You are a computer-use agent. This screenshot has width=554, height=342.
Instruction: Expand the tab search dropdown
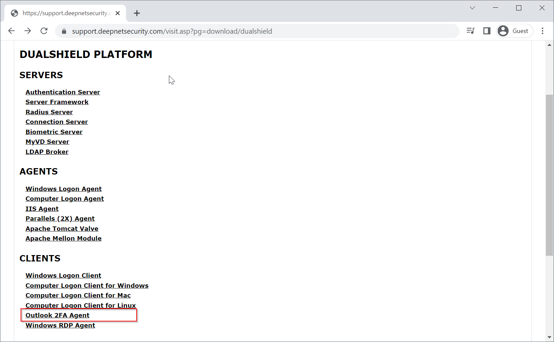pos(472,8)
